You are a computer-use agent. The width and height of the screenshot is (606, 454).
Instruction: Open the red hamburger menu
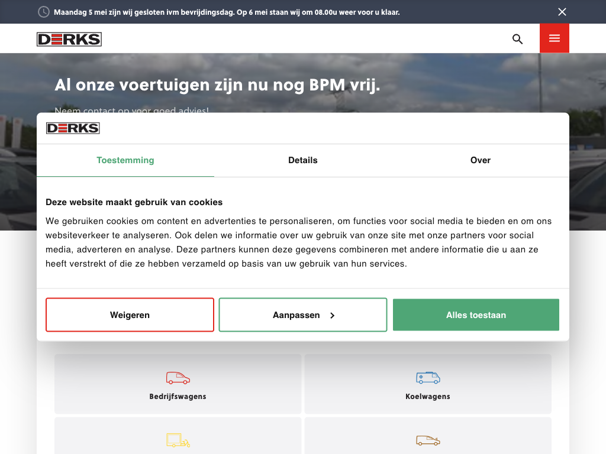(x=554, y=38)
